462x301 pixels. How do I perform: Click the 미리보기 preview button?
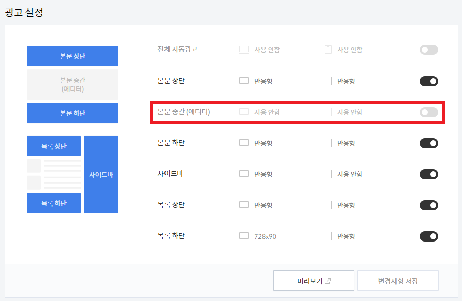tap(314, 281)
